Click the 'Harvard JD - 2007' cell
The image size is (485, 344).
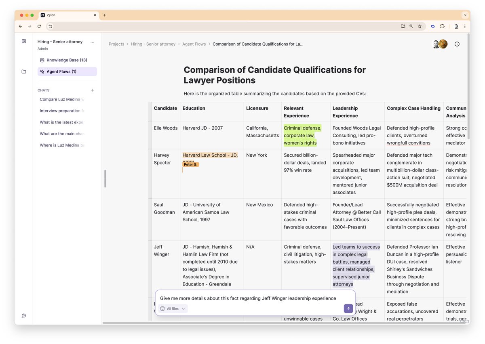212,135
